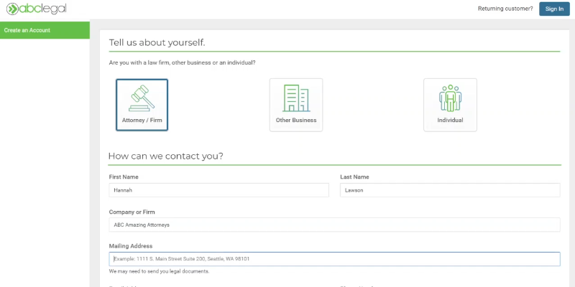
Task: Select the Attorney / Firm label
Action: 142,120
